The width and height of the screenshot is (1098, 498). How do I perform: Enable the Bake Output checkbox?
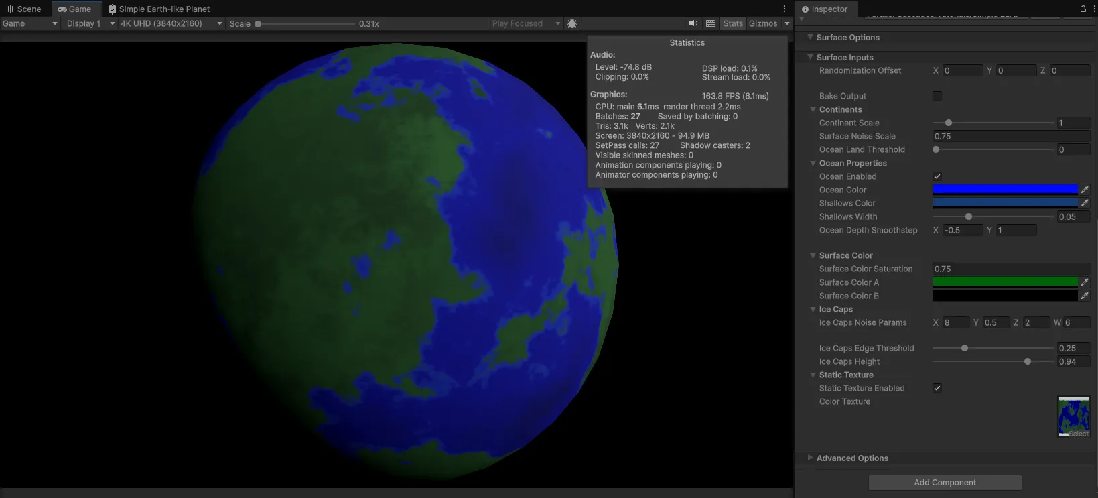click(937, 96)
